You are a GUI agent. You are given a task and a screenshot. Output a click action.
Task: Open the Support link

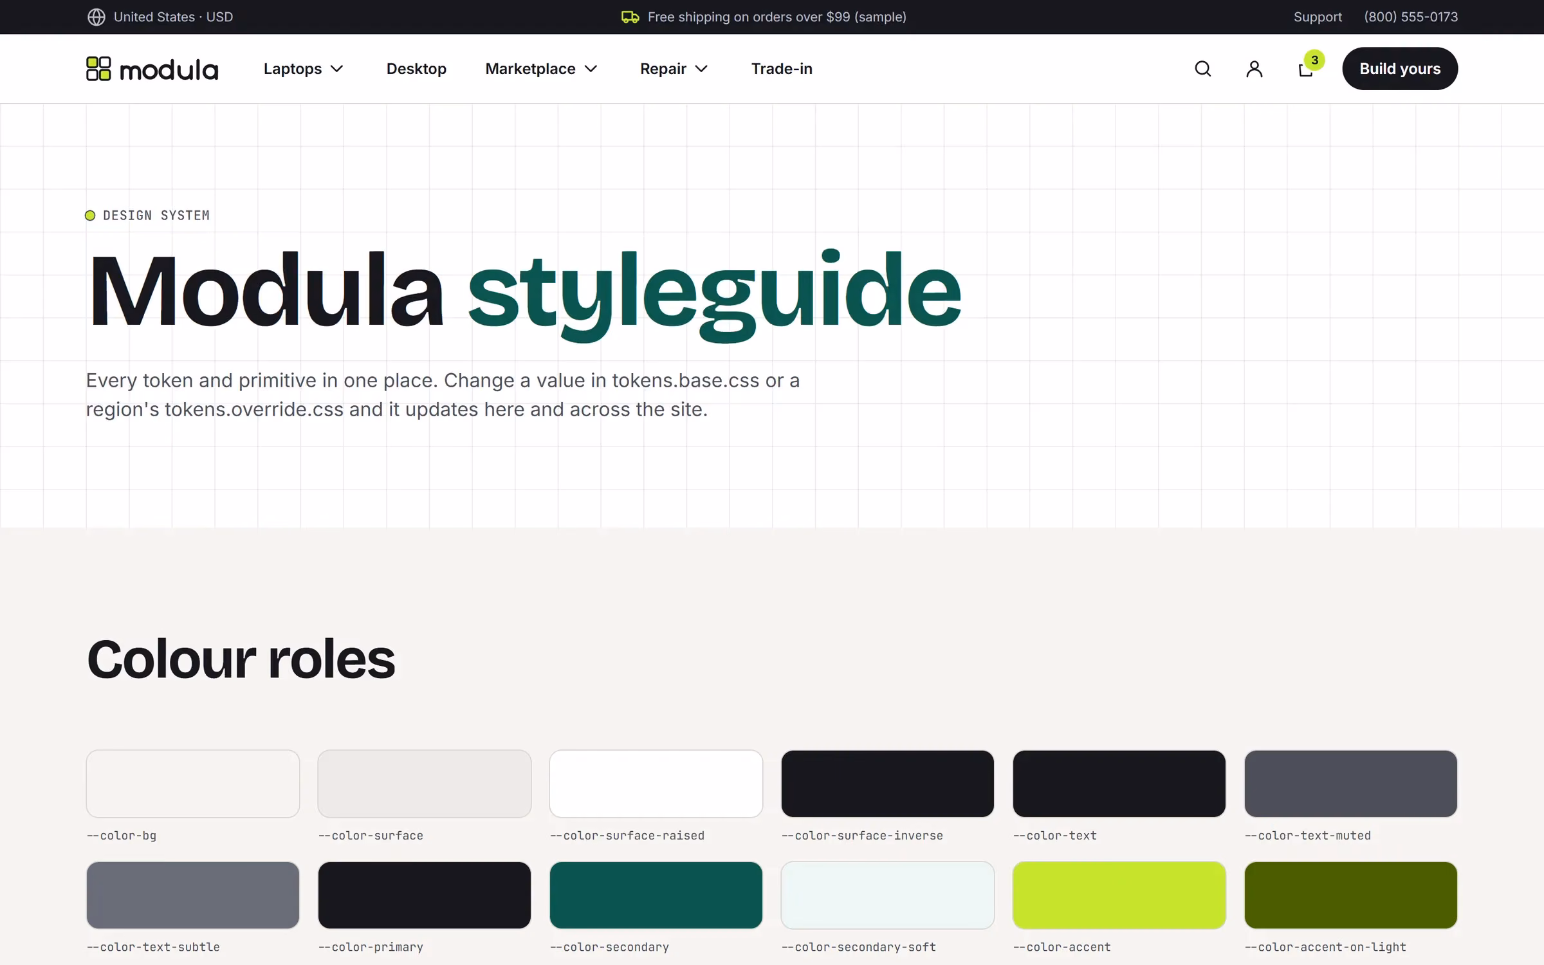1318,17
